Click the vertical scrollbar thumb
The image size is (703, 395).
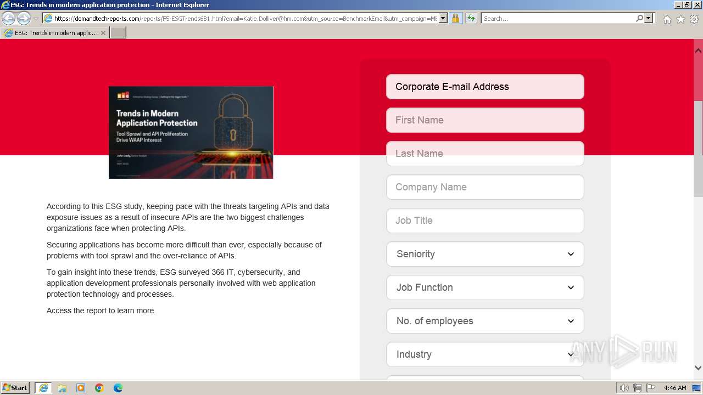698,149
